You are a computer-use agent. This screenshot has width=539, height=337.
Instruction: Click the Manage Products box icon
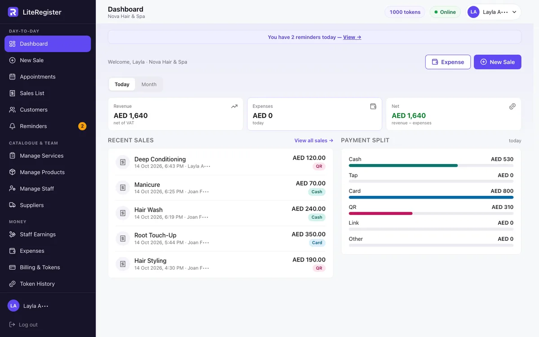[x=13, y=172]
